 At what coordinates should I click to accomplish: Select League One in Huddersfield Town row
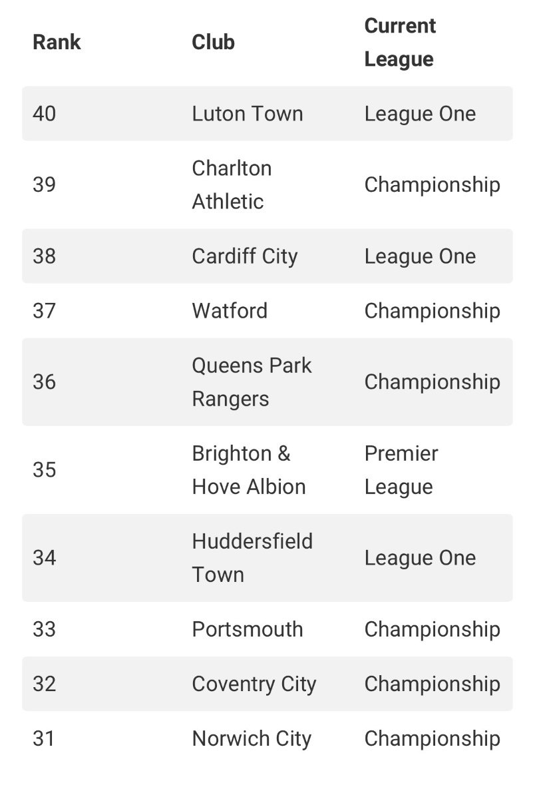point(420,558)
